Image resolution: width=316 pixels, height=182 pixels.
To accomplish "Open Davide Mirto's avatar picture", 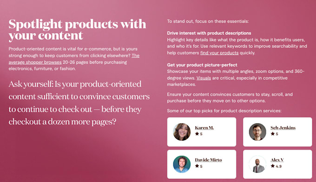I will click(182, 164).
